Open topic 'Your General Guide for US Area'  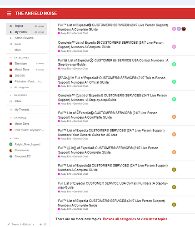(x=111, y=133)
